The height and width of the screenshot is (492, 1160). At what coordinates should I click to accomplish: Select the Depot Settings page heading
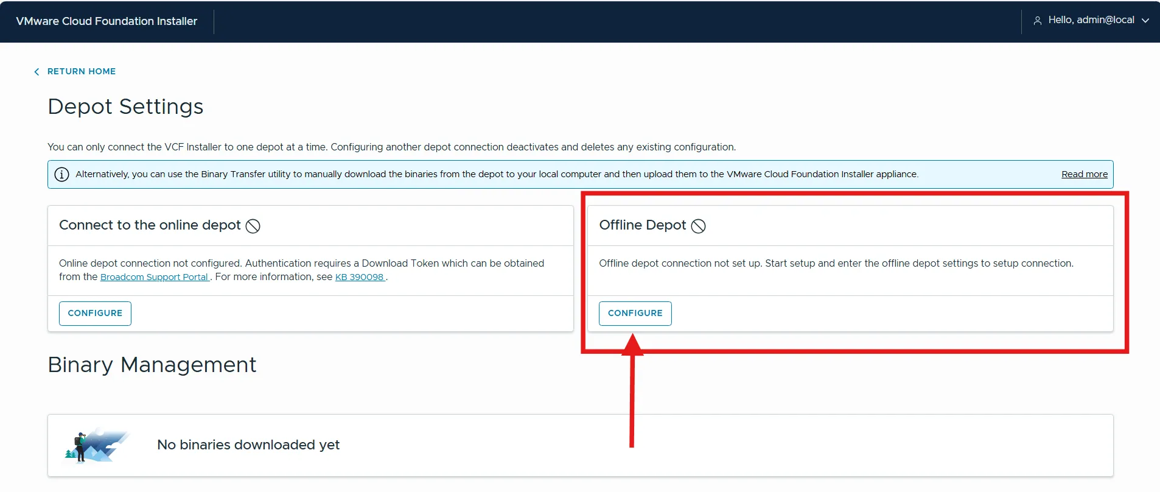coord(125,107)
